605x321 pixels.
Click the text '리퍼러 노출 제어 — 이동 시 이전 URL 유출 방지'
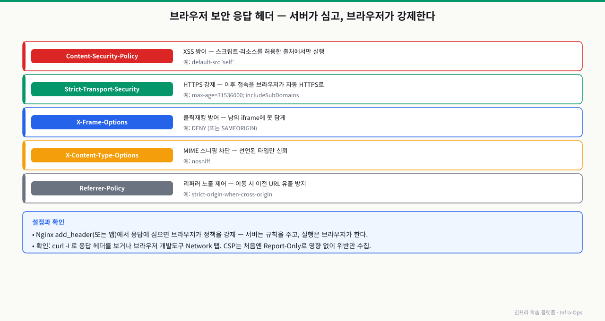pos(245,184)
